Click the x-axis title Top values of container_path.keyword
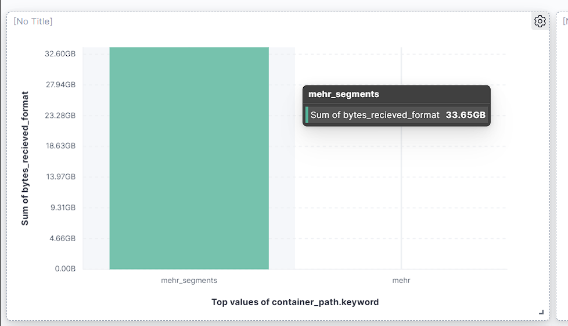Viewport: 568px width, 326px height. (x=295, y=302)
